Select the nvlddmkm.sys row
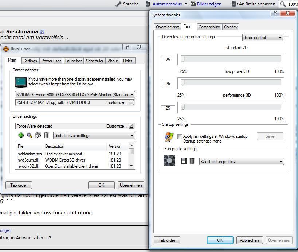The width and height of the screenshot is (298, 252). tap(72, 154)
